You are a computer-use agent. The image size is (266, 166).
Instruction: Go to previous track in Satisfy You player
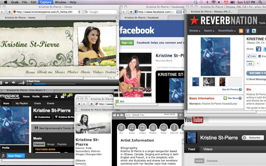coord(114,115)
